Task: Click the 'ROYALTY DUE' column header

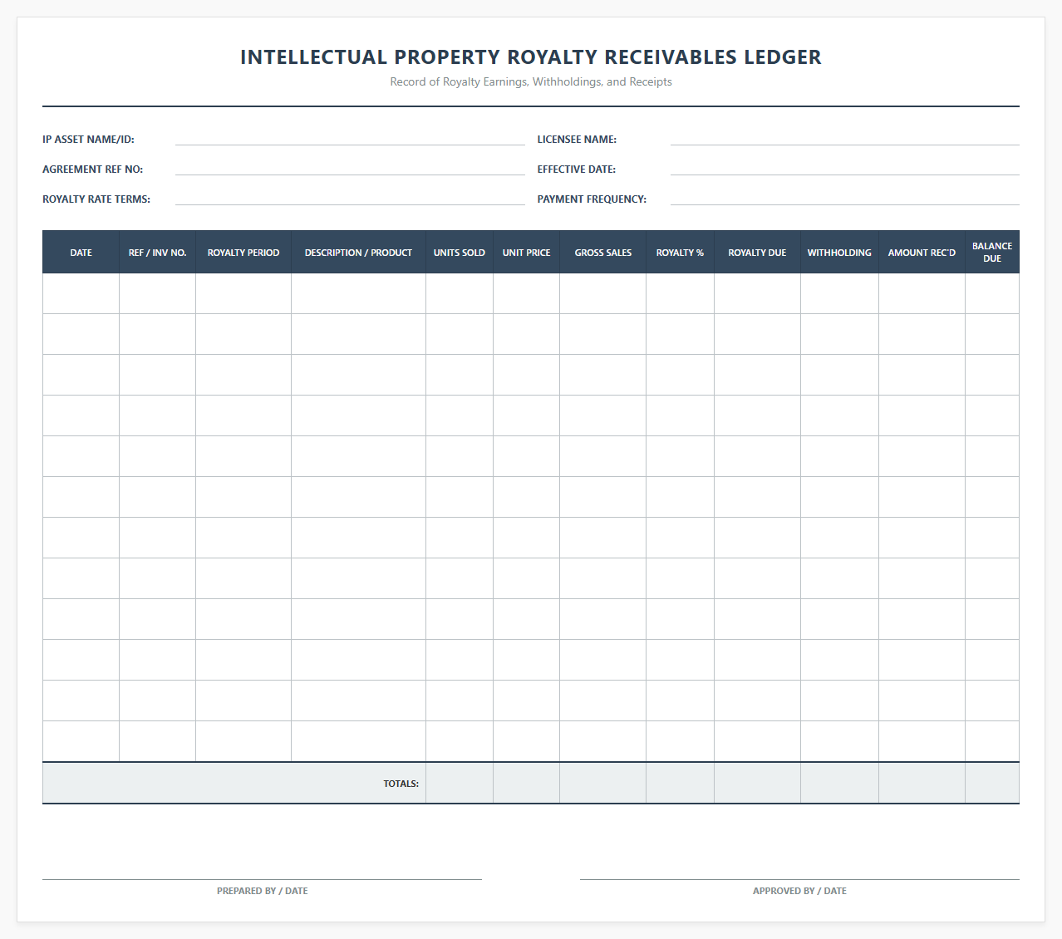Action: click(x=757, y=252)
